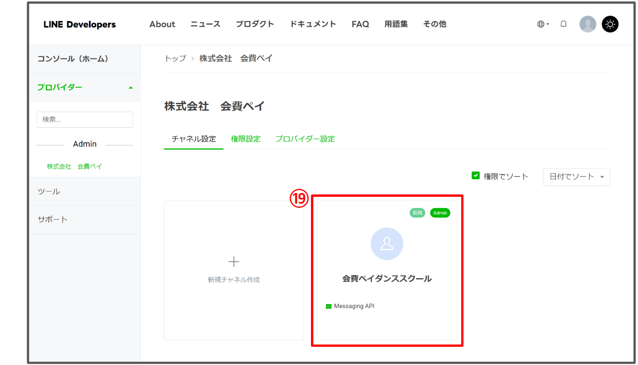Open the 用語集 menu item
Screen dimensions: 638x365
396,24
